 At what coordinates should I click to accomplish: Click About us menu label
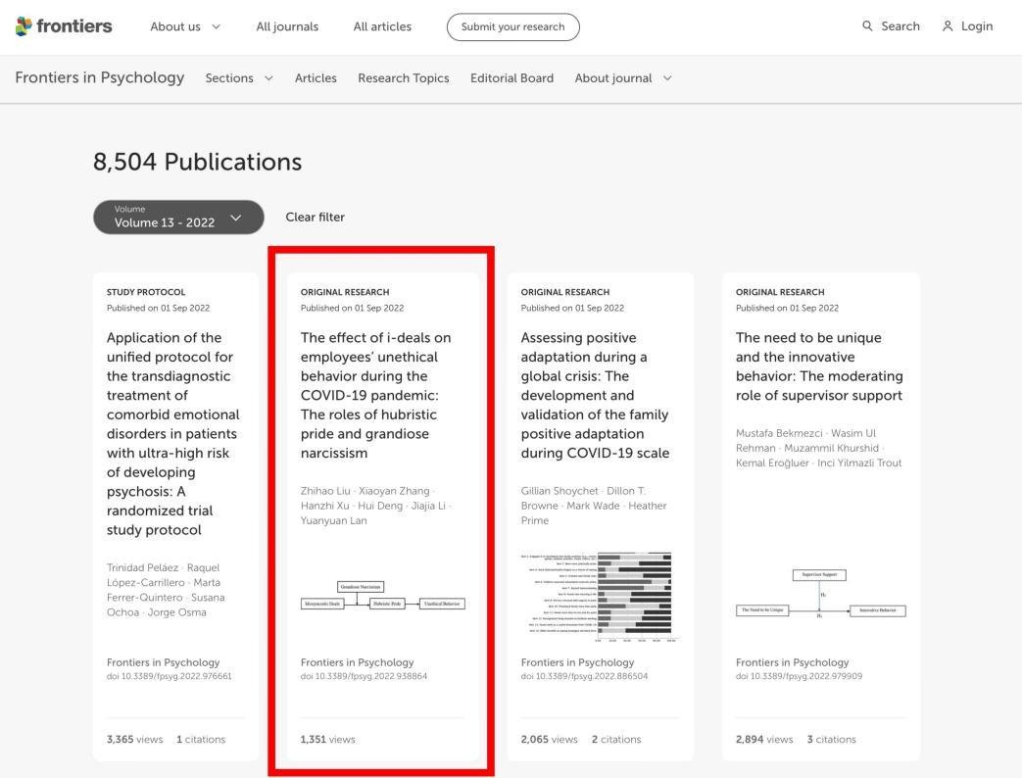tap(175, 26)
